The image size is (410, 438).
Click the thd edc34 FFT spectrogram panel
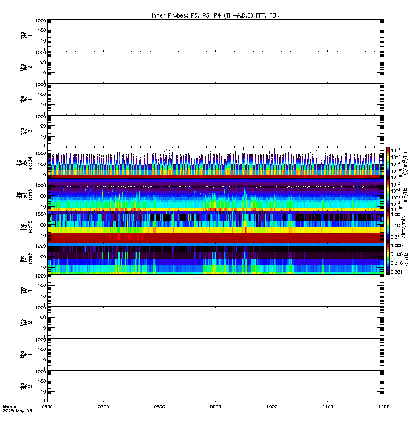click(215, 163)
